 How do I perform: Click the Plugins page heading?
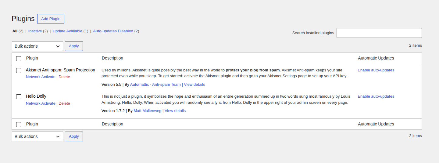coord(23,19)
